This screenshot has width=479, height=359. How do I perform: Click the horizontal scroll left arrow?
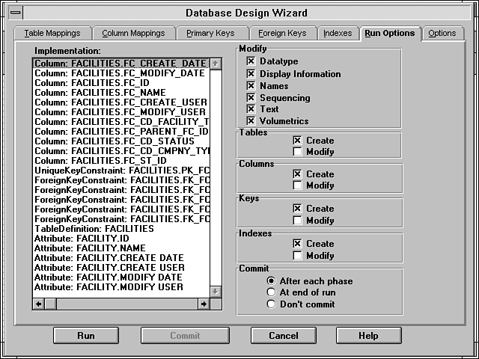(x=39, y=304)
